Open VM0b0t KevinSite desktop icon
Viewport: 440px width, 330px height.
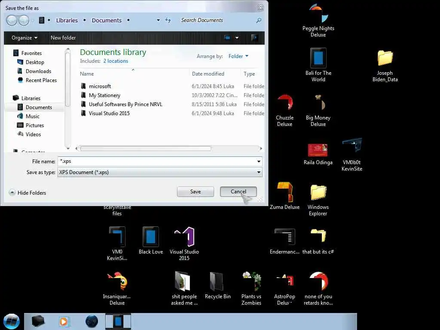[x=352, y=155]
